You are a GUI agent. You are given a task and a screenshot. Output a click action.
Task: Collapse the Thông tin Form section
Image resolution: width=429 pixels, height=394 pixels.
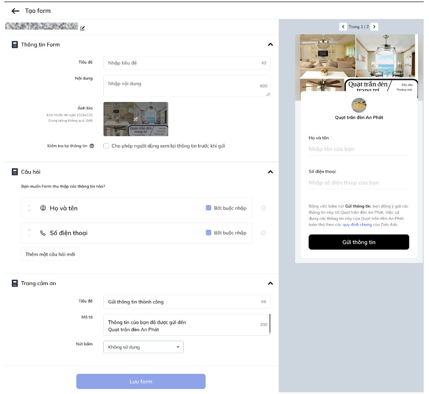tap(271, 45)
